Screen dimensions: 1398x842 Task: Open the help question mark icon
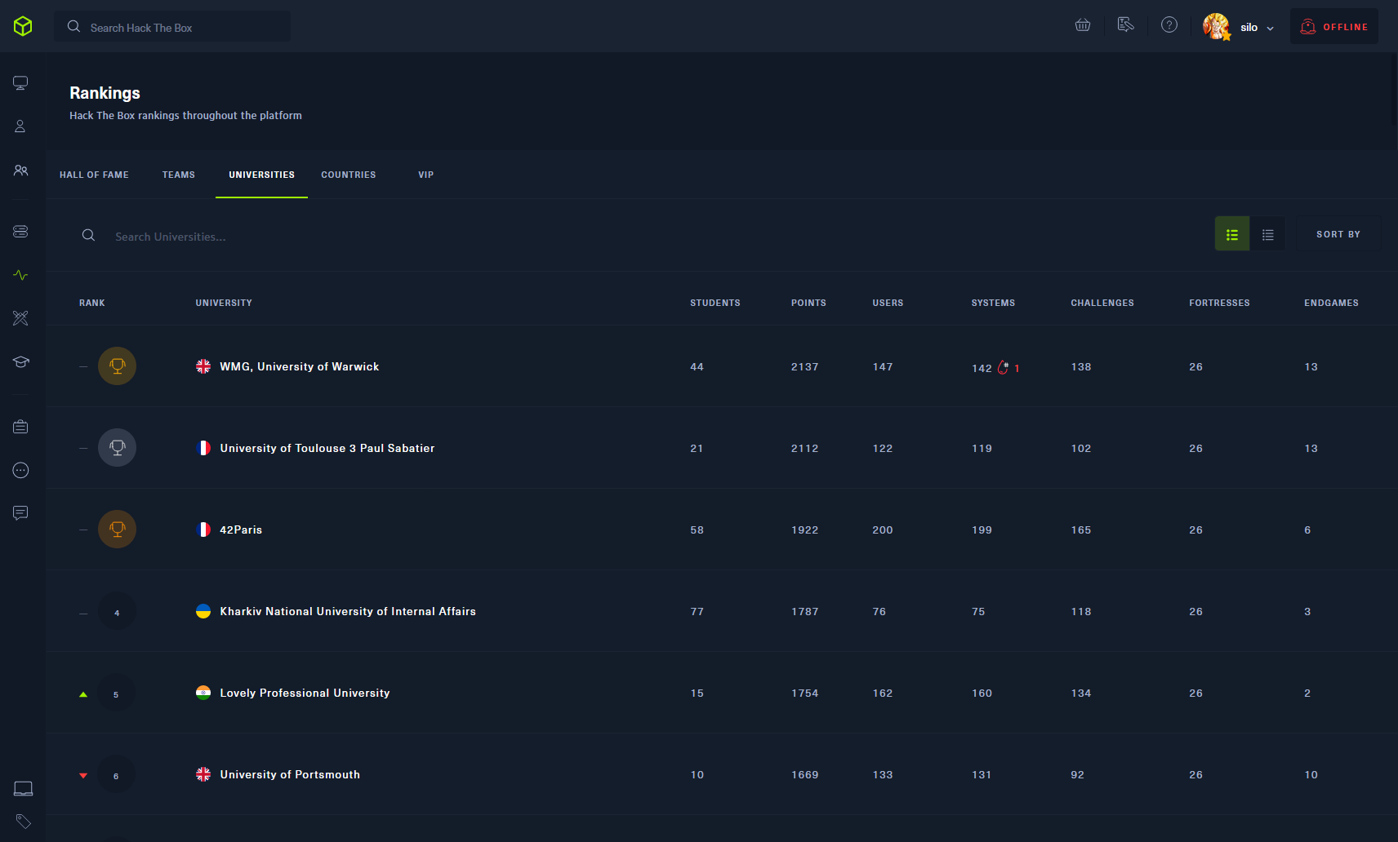click(x=1169, y=25)
